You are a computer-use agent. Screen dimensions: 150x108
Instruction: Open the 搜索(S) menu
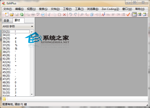(x=43, y=9)
